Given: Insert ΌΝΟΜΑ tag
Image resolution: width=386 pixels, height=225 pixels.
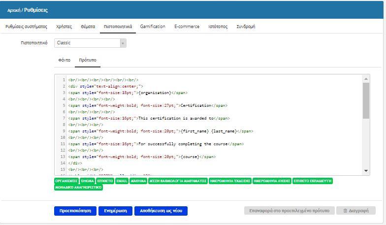Looking at the screenshot, I should point(88,181).
